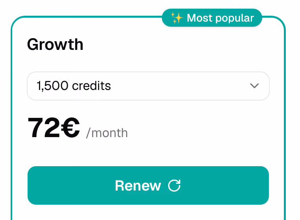Select the '1,500 credits' text field
Viewport: 300px width, 220px height.
pos(74,86)
